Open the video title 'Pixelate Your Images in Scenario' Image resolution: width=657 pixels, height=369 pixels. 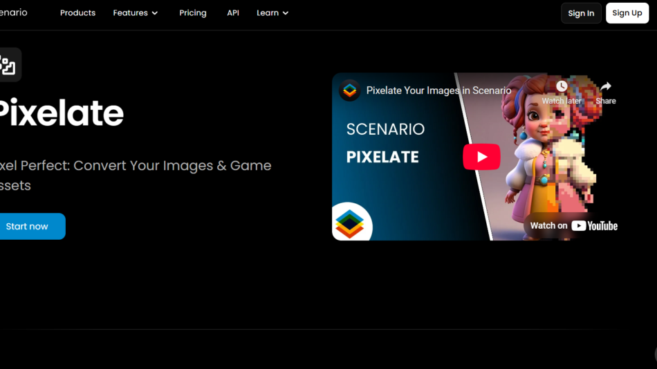[x=438, y=91]
